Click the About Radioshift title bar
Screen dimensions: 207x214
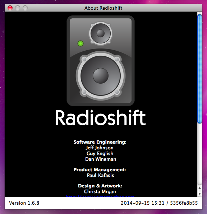tap(103, 8)
